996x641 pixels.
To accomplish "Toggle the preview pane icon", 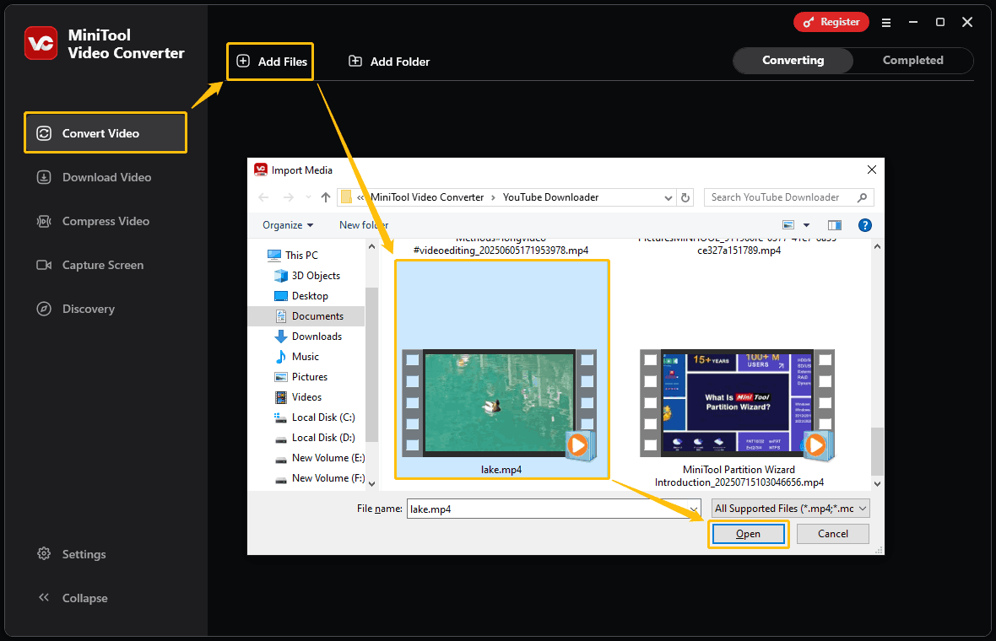I will (835, 225).
